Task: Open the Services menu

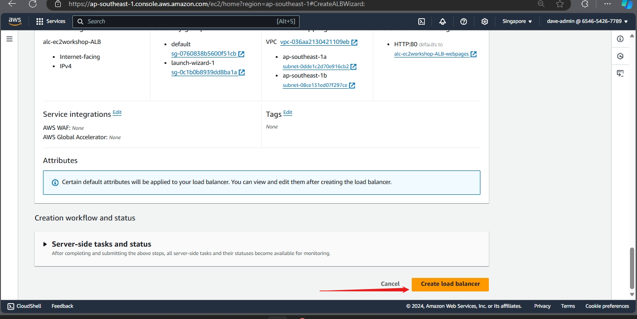Action: (51, 21)
